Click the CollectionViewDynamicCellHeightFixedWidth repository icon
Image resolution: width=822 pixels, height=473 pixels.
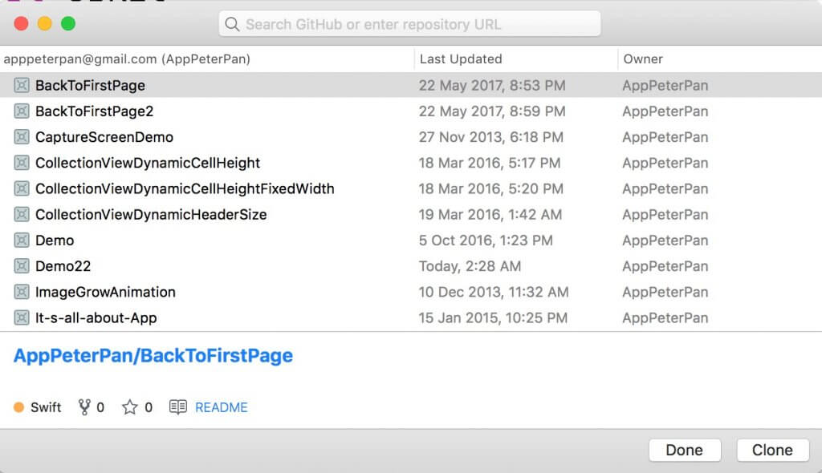click(22, 188)
